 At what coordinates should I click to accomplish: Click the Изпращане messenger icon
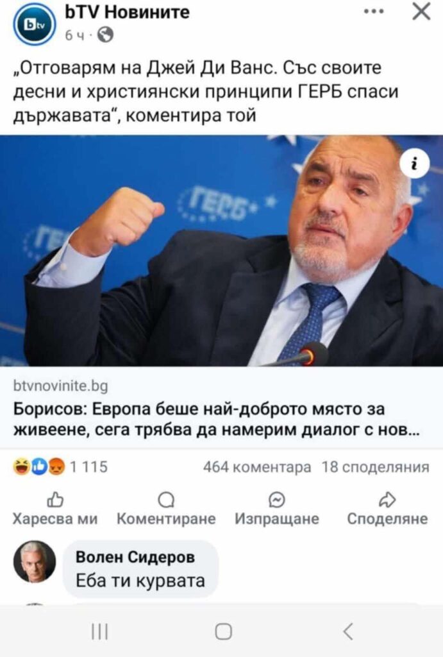click(x=277, y=500)
